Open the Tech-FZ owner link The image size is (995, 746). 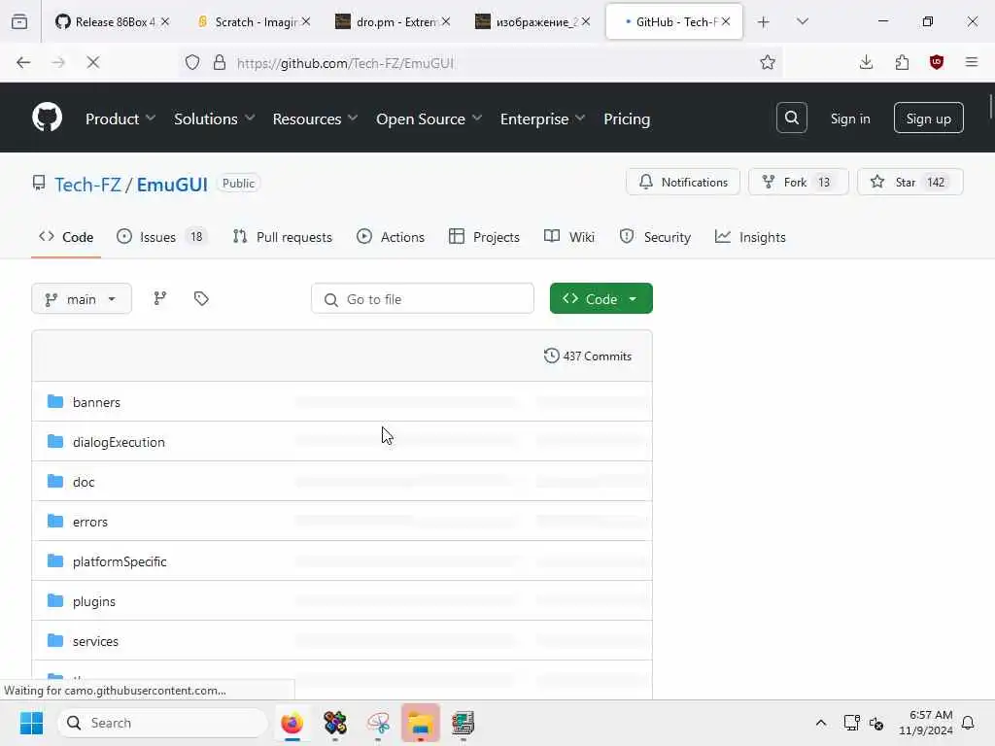(87, 184)
